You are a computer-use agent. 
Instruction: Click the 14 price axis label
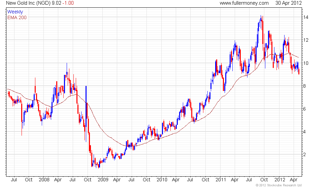(306, 17)
